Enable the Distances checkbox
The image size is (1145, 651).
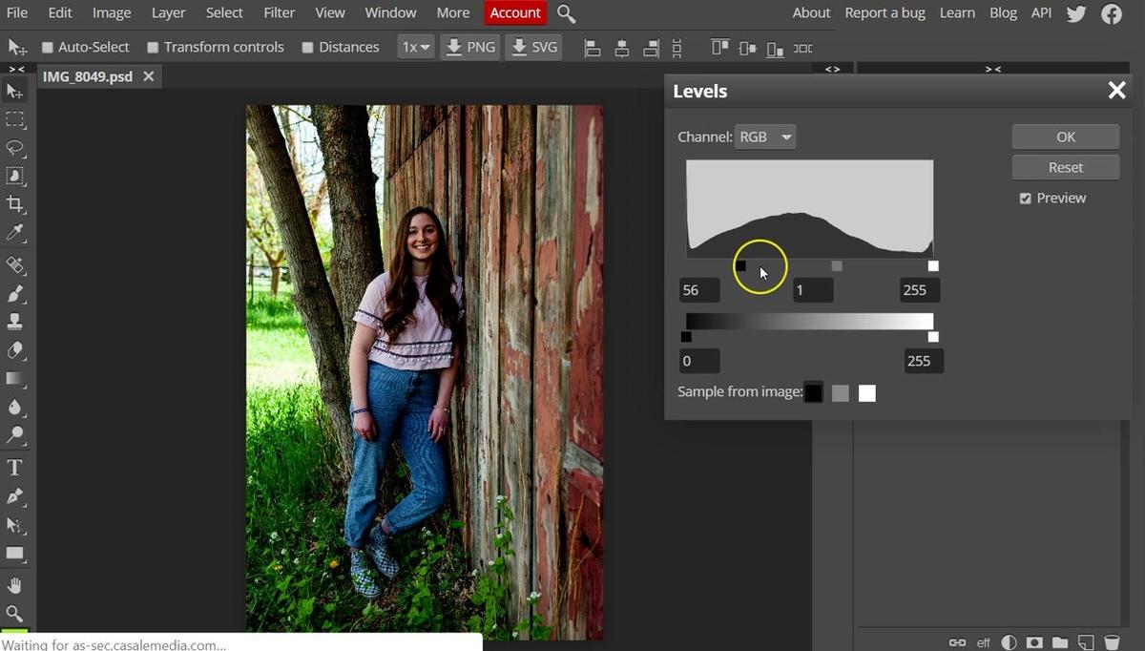click(x=307, y=48)
